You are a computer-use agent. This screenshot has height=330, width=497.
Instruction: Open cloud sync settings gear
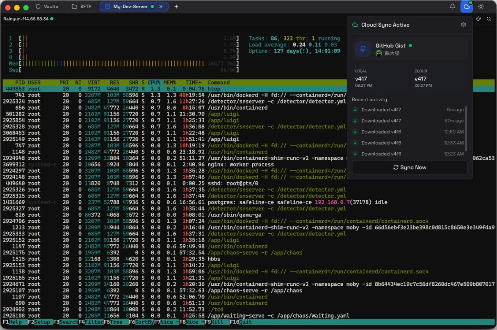pos(463,25)
